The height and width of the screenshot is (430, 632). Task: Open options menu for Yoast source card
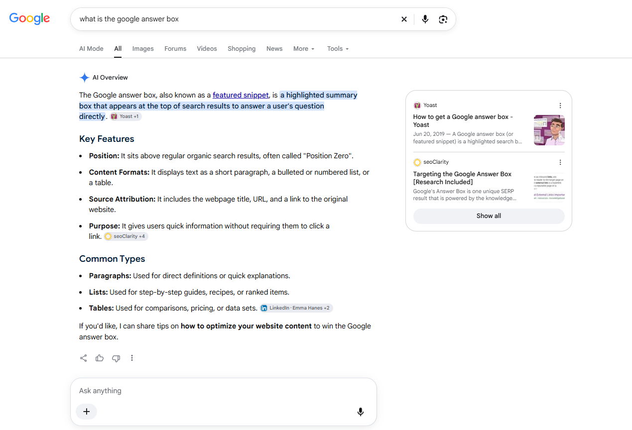(560, 106)
